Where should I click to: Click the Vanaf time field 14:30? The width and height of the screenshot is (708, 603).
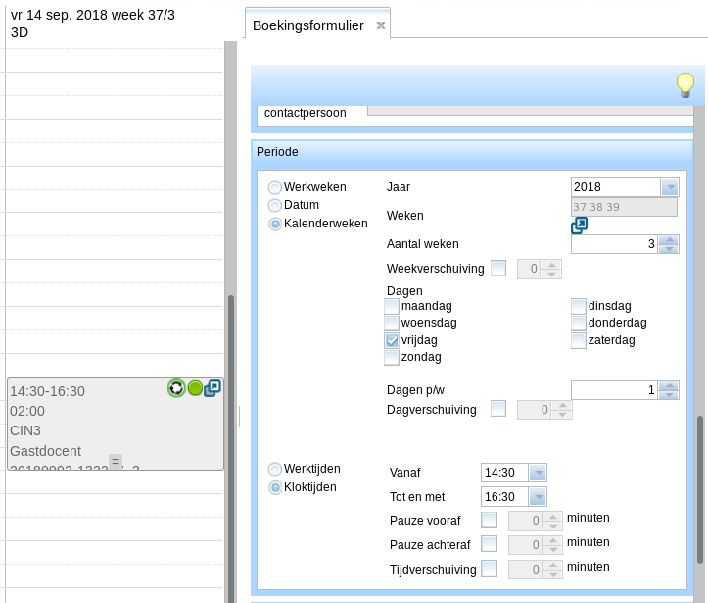505,473
